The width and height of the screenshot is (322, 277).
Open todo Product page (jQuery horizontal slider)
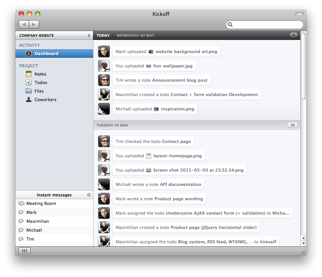pyautogui.click(x=186, y=227)
